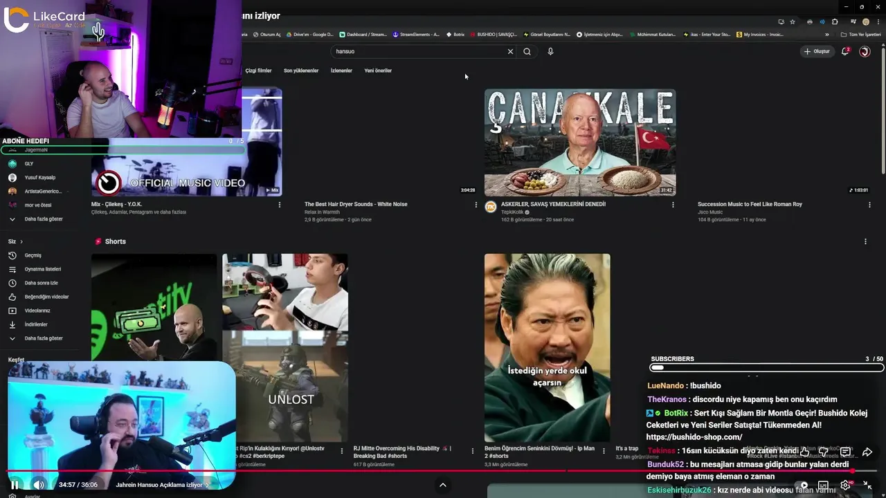Expand Daha fazla göster under İndirilenler
This screenshot has width=886, height=498.
click(x=44, y=338)
